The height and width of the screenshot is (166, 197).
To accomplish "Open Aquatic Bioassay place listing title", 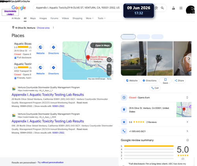I will click(23, 44).
